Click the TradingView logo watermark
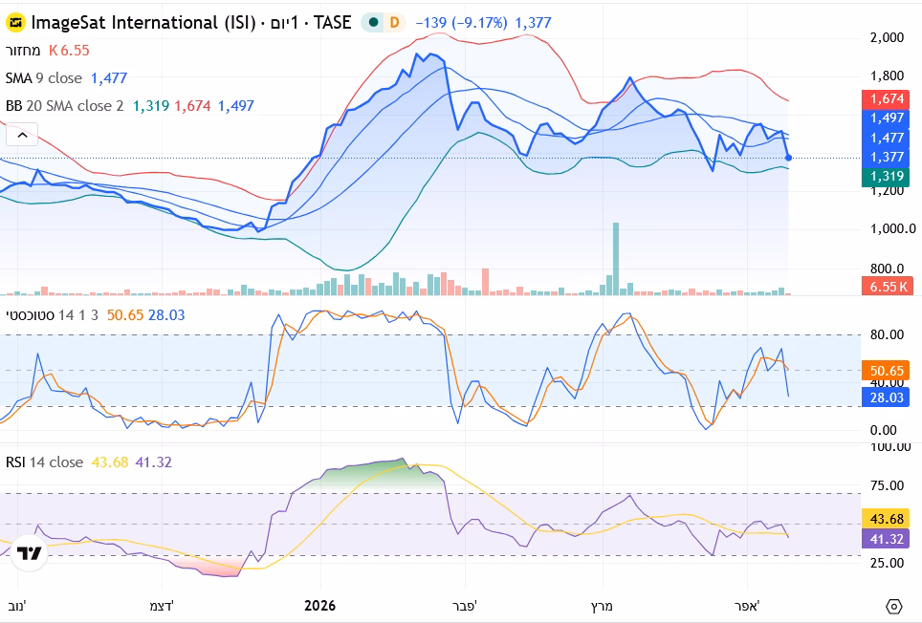 (x=30, y=553)
